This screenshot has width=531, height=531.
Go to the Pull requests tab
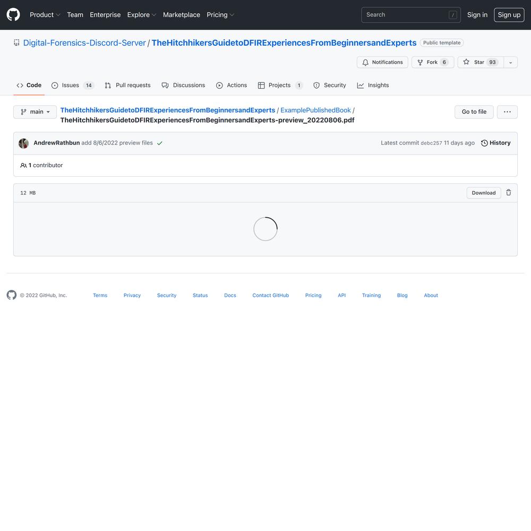[x=127, y=85]
